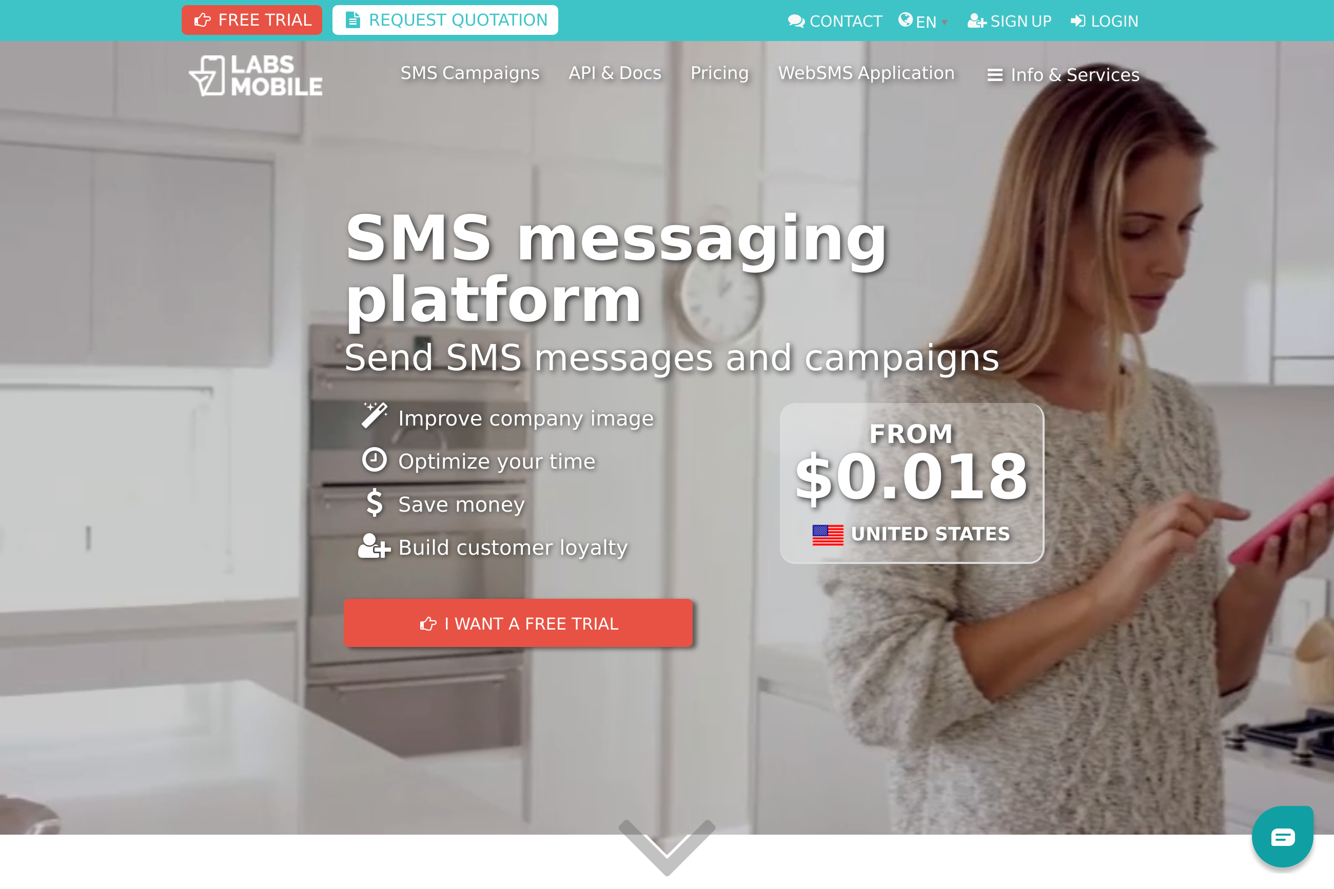Select WebSMS Application in navigation
This screenshot has height=889, width=1334.
867,73
